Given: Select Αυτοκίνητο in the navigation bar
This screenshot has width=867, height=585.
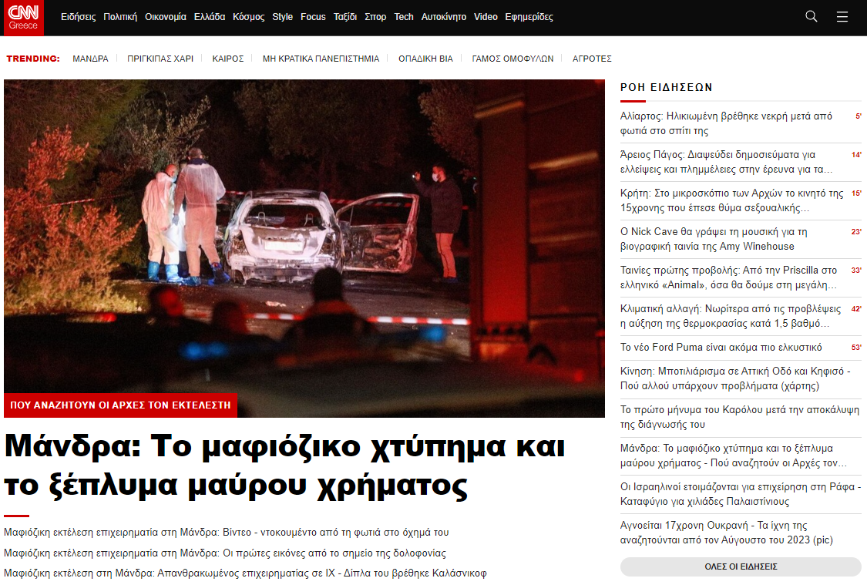Looking at the screenshot, I should (x=443, y=17).
